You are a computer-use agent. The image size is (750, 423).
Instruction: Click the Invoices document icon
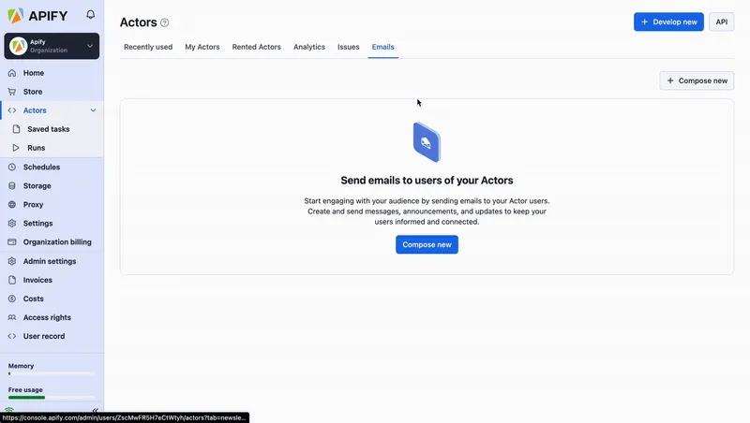point(12,280)
